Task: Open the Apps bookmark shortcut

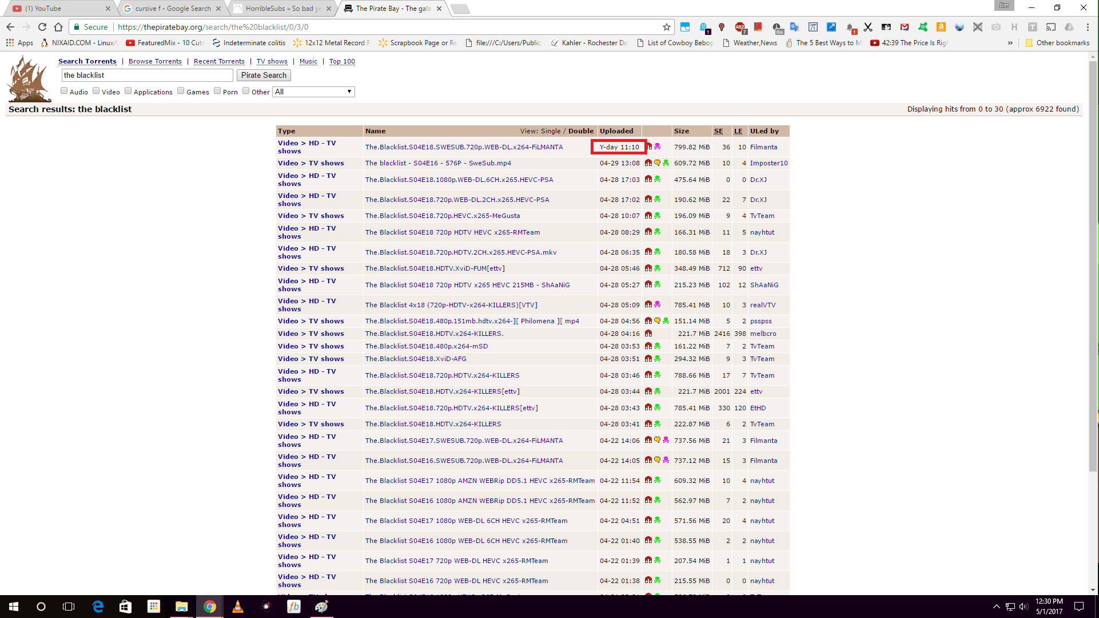Action: click(19, 43)
